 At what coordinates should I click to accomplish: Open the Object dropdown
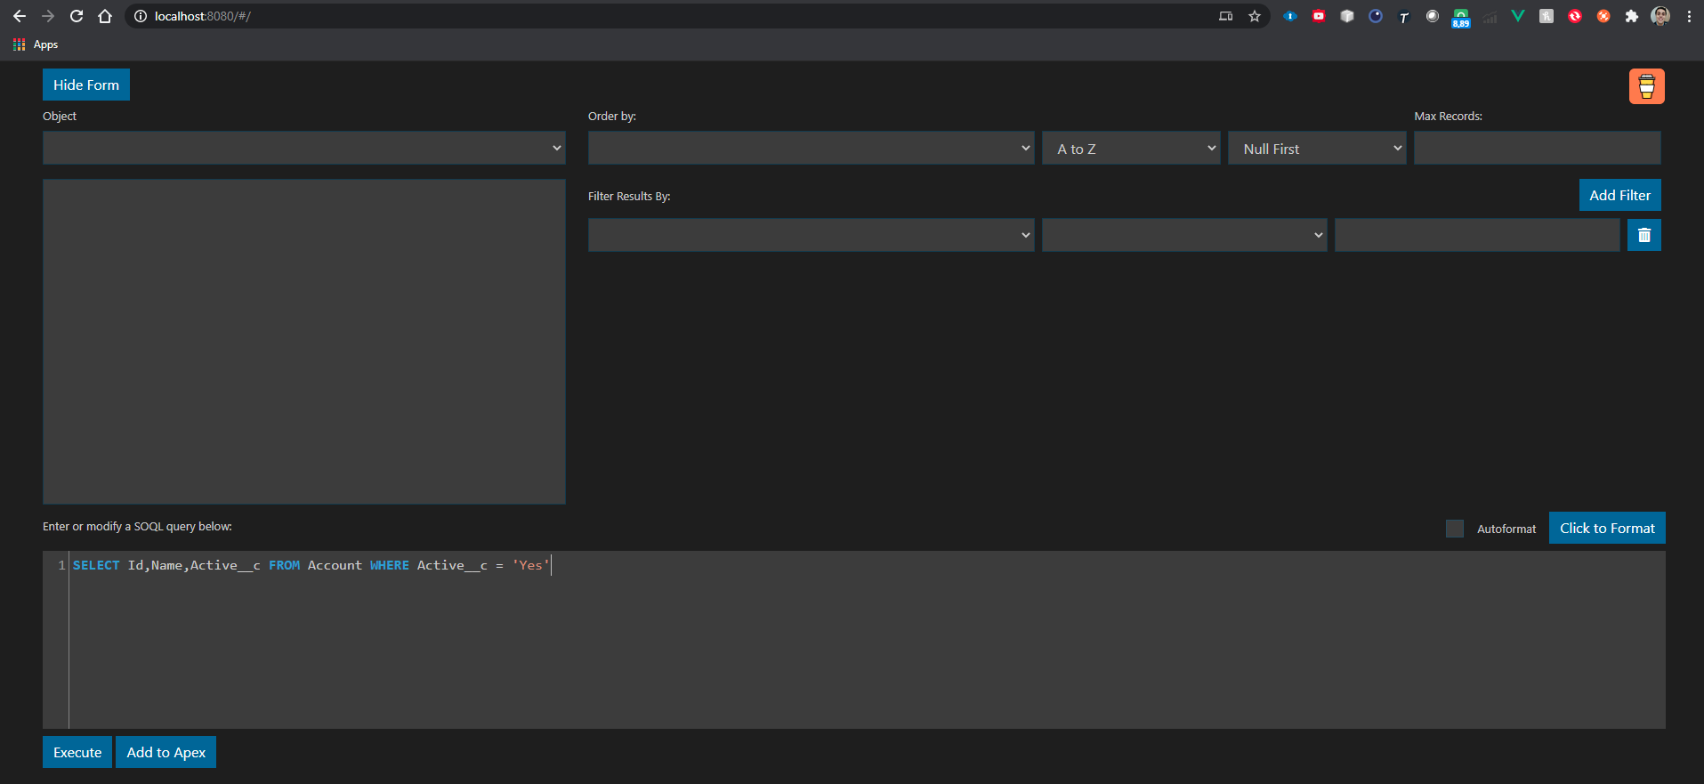[x=304, y=148]
